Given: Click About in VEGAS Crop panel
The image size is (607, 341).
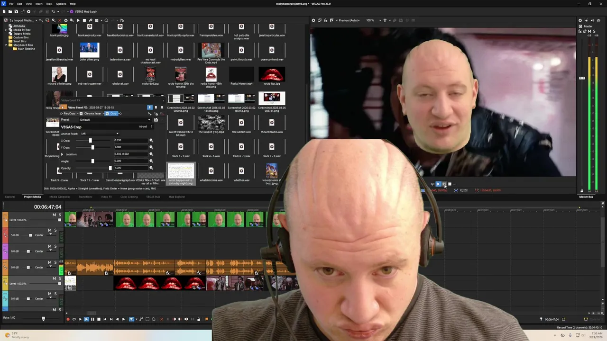Looking at the screenshot, I should point(143,126).
